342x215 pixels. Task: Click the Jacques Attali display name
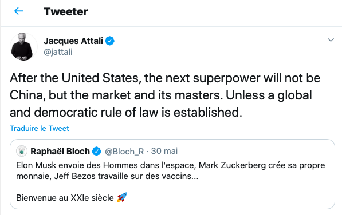click(x=73, y=41)
